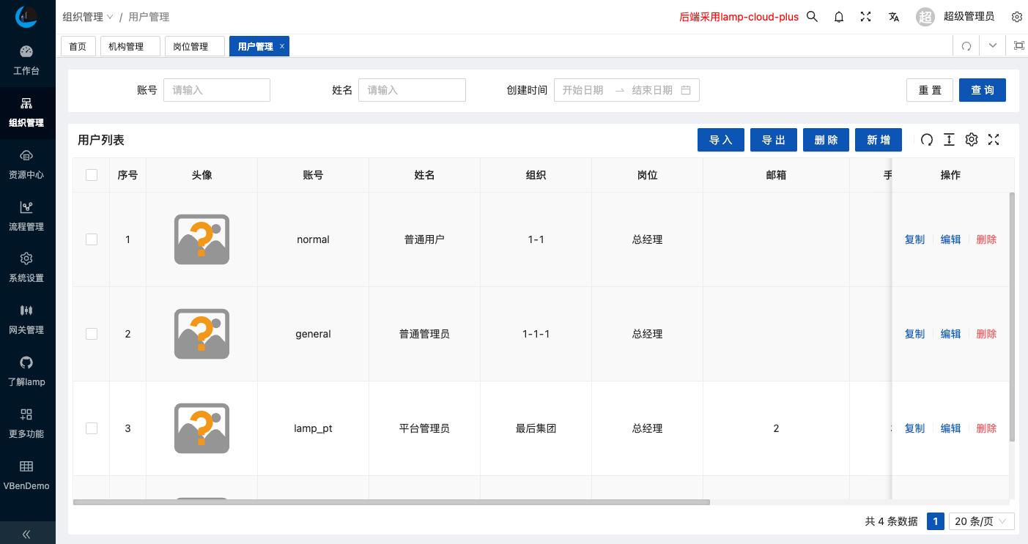Open the notifications bell icon
The width and height of the screenshot is (1028, 544).
[x=838, y=16]
